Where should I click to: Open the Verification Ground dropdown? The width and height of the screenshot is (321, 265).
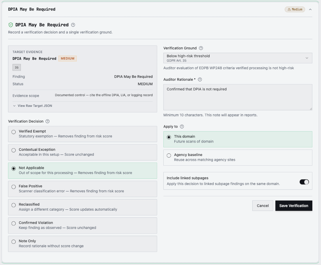coord(238,58)
